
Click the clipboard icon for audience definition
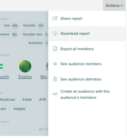[55, 79]
